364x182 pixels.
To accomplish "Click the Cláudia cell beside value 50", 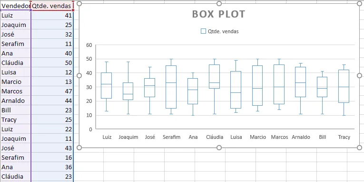I will point(16,63).
